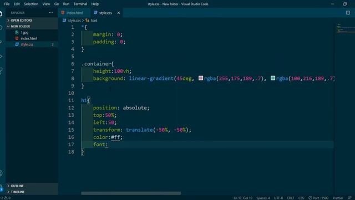This screenshot has height=200, width=355.
Task: Click the horizontal editor scrollbar
Action: [x=131, y=193]
